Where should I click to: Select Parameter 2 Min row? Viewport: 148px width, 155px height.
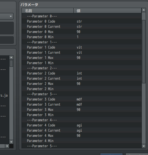pyautogui.click(x=82, y=89)
